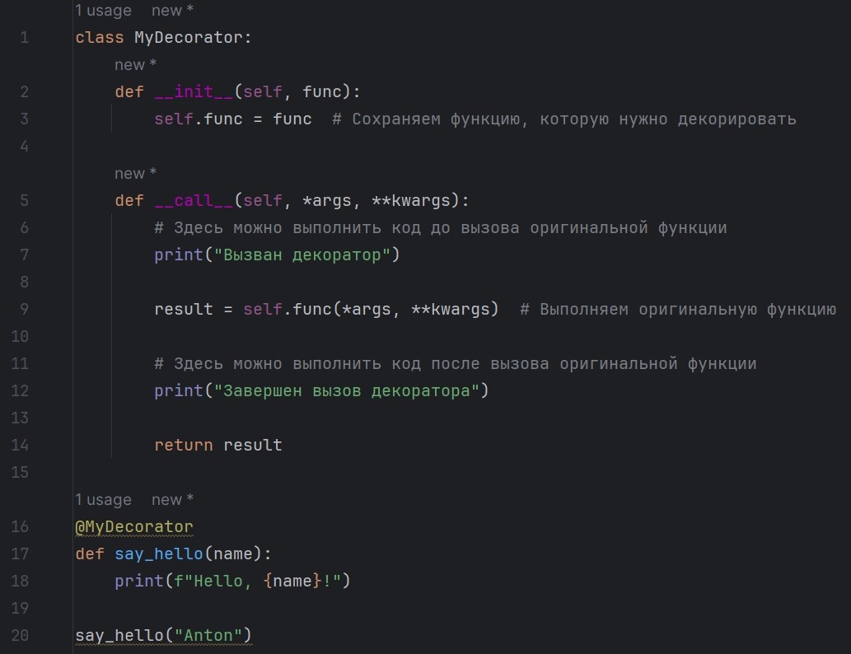The height and width of the screenshot is (654, 851).
Task: Click 'new *' author hint above __init__
Action: pyautogui.click(x=135, y=64)
